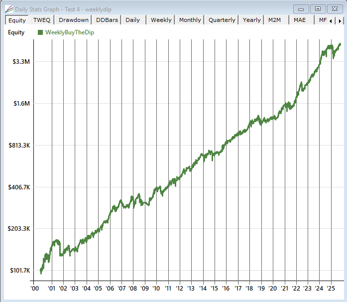Viewport: 347px width, 302px height.
Task: Click the window title text 'Test 4 - weeklydip'
Action: coord(88,9)
